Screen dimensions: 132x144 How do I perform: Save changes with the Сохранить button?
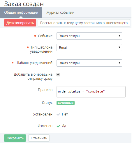click(x=15, y=138)
